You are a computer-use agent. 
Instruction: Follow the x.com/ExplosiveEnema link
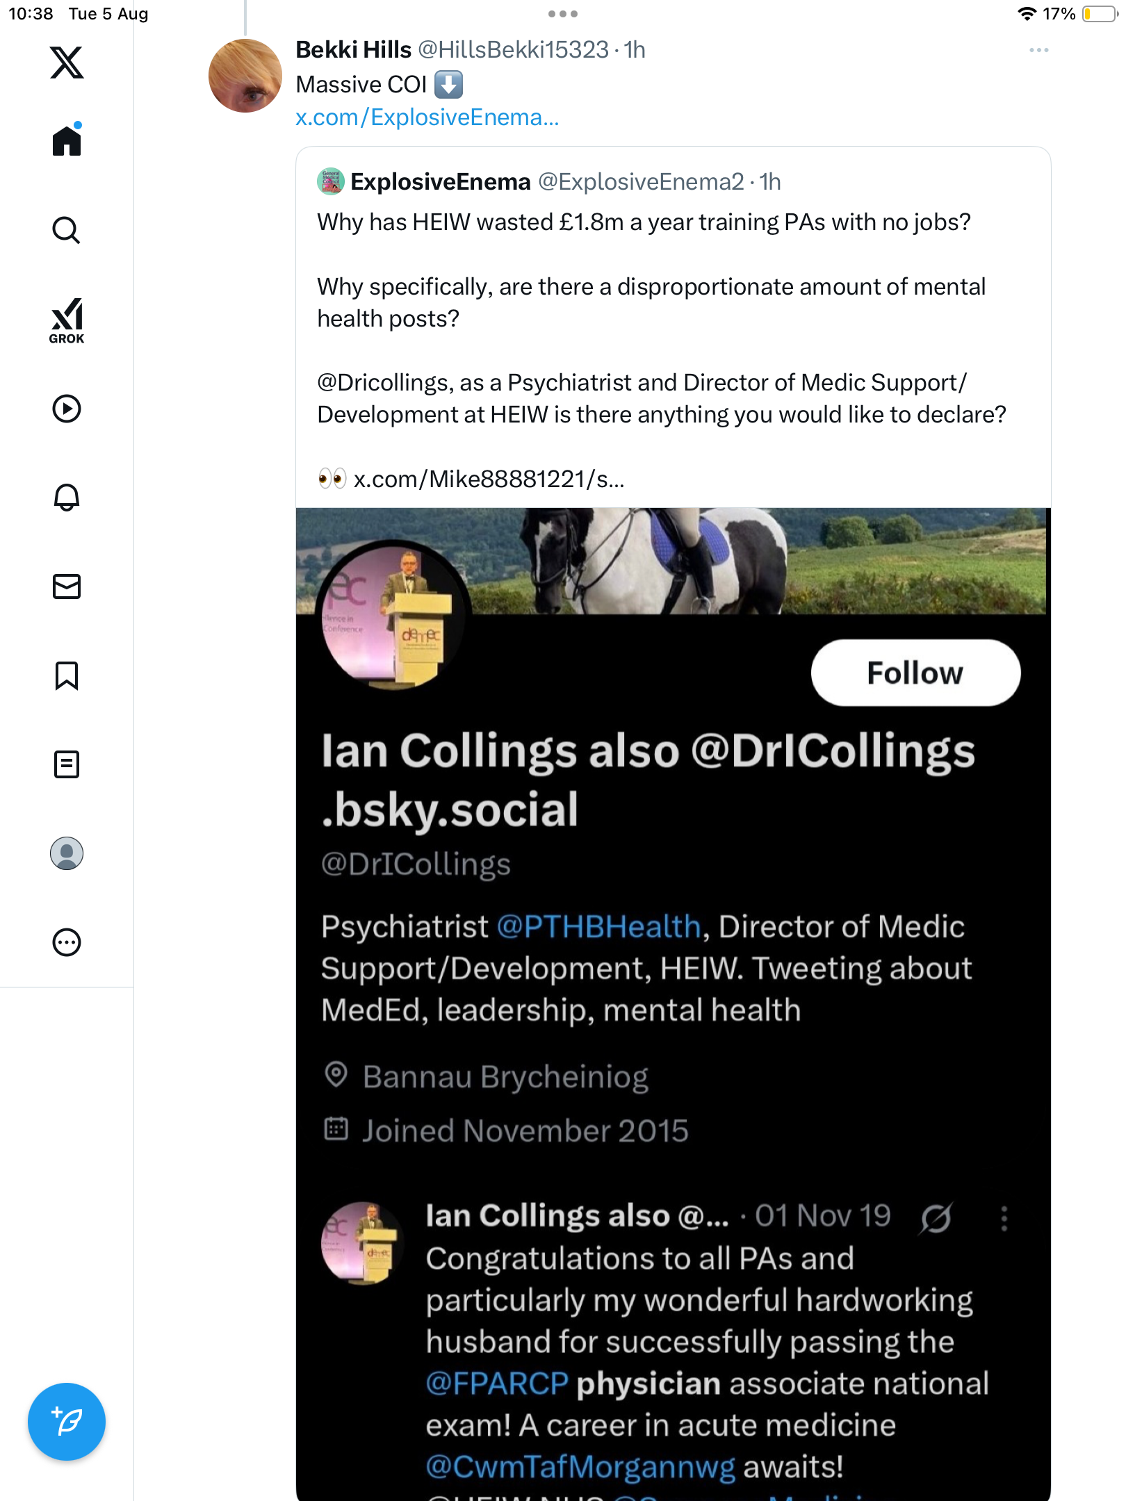tap(427, 117)
